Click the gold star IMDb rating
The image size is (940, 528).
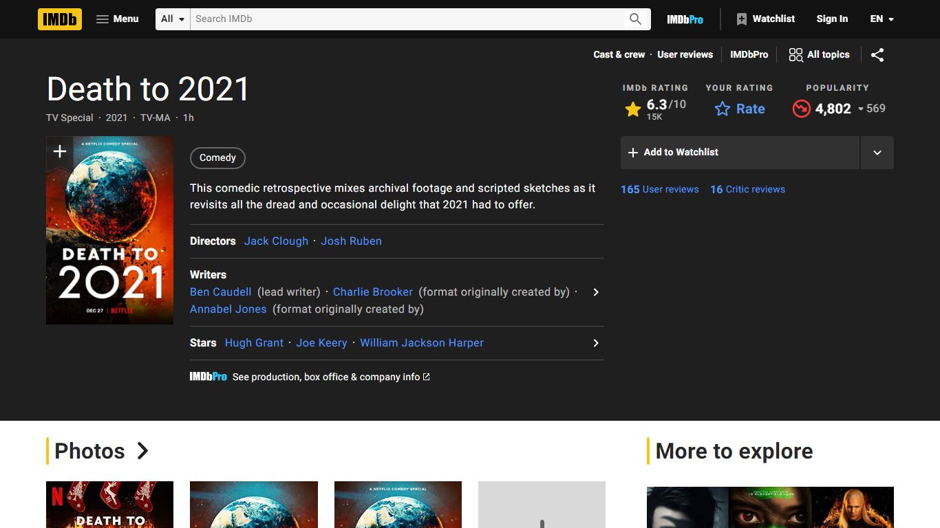[x=633, y=109]
